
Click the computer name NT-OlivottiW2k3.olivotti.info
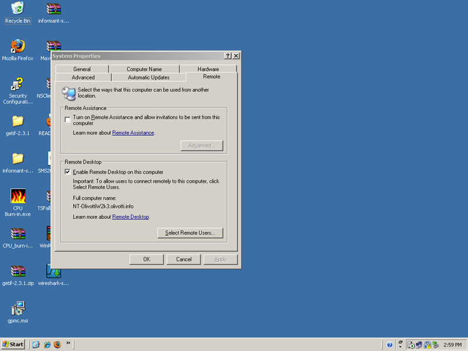104,207
